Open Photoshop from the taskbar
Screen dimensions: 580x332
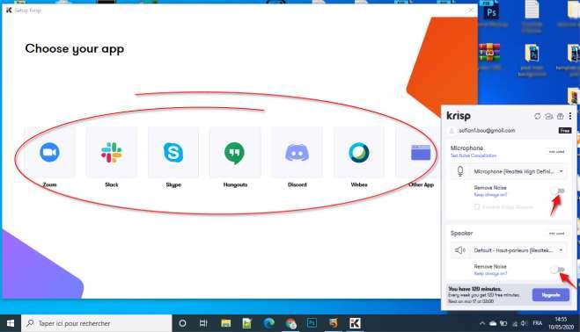pos(312,323)
